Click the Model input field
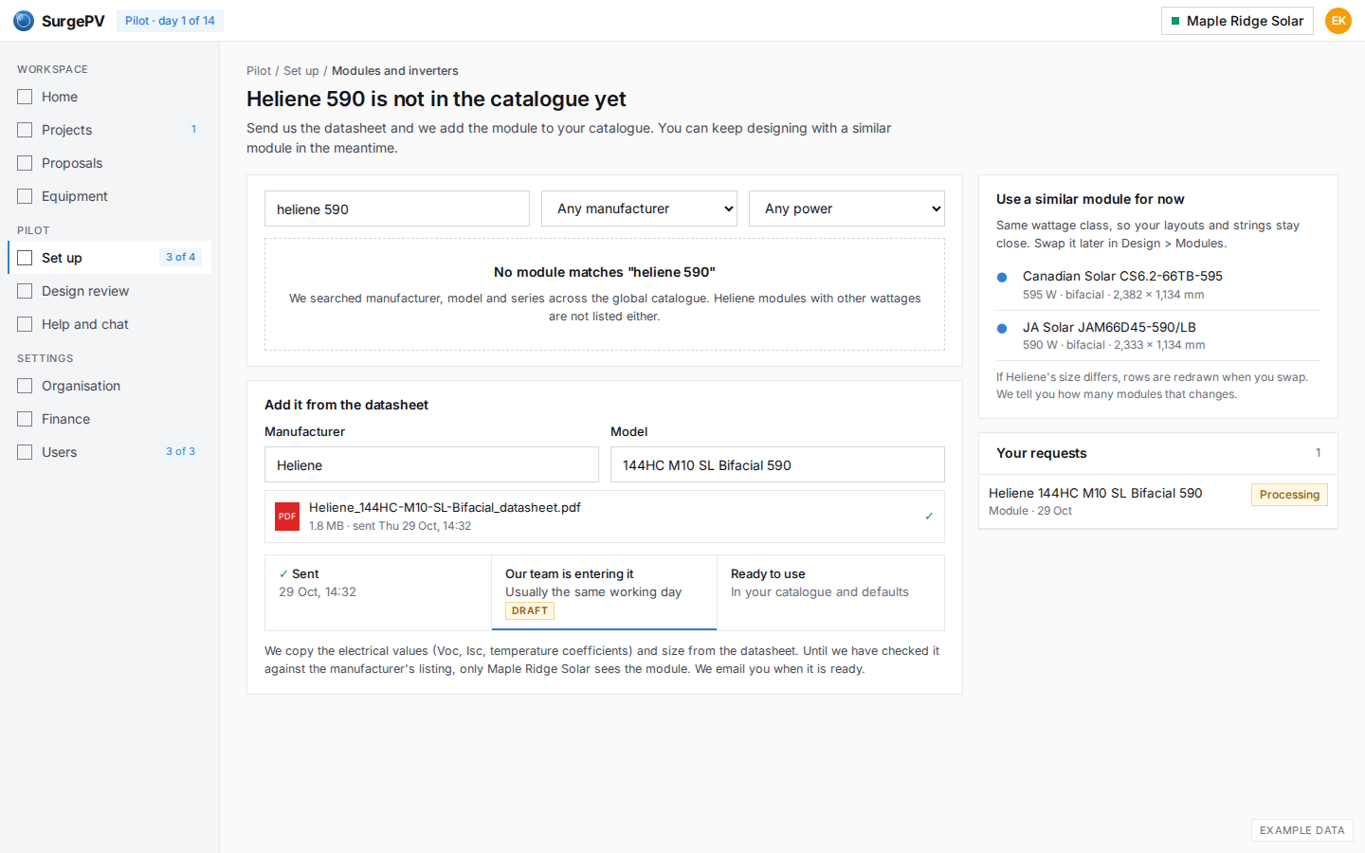The height and width of the screenshot is (853, 1365). click(x=777, y=464)
